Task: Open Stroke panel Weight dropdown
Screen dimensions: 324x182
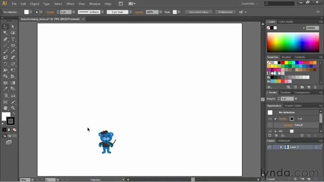Action: (x=296, y=99)
